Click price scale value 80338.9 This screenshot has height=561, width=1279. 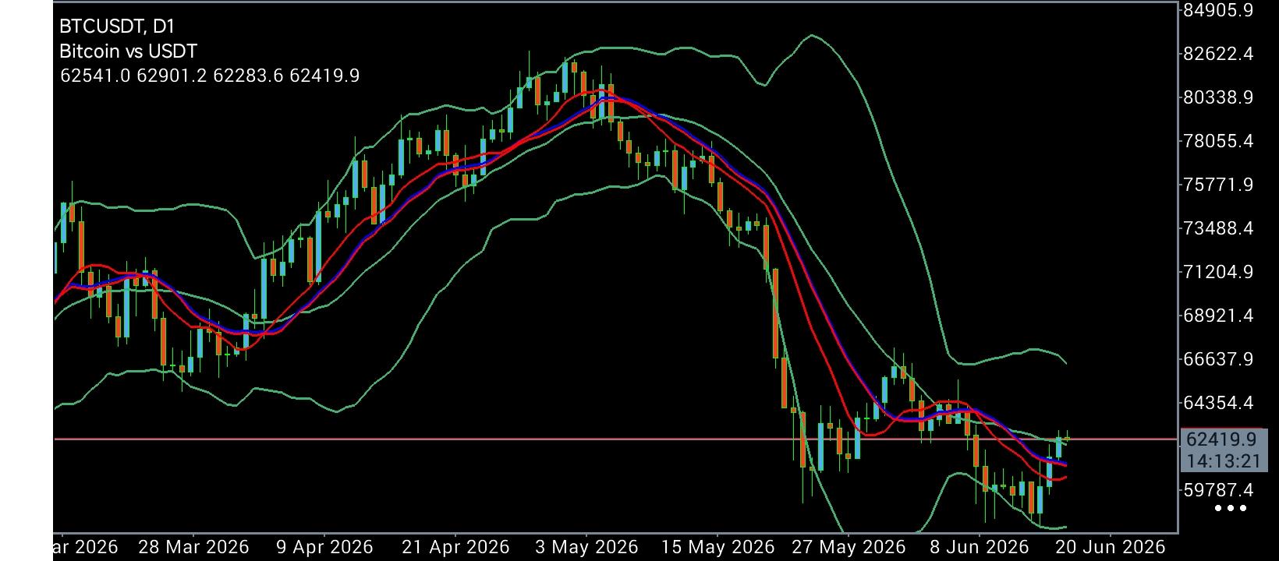point(1217,97)
